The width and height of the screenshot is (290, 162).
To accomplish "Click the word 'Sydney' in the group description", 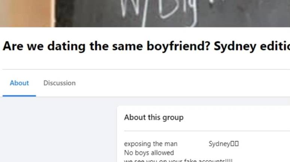I will pos(219,144).
